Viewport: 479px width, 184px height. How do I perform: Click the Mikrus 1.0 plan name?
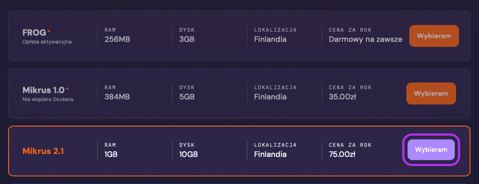43,90
